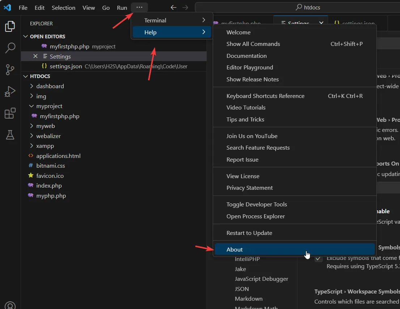Click HTML icon of applications.html
Viewport: 400px width, 309px height.
31,155
